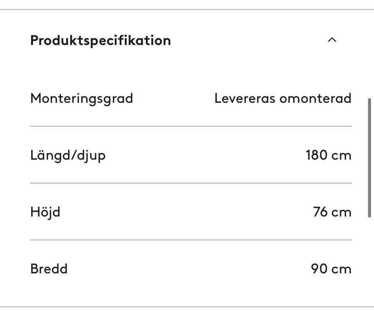Select the Höjd label
The height and width of the screenshot is (310, 374).
(x=45, y=212)
